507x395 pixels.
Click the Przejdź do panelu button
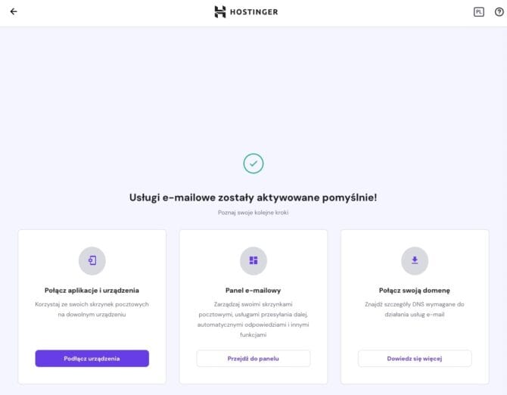[253, 359]
